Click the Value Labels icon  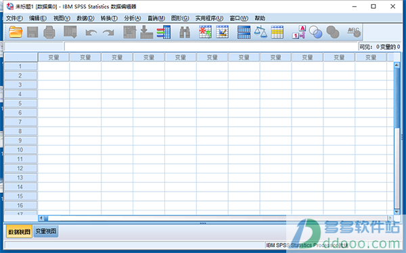[x=299, y=32]
